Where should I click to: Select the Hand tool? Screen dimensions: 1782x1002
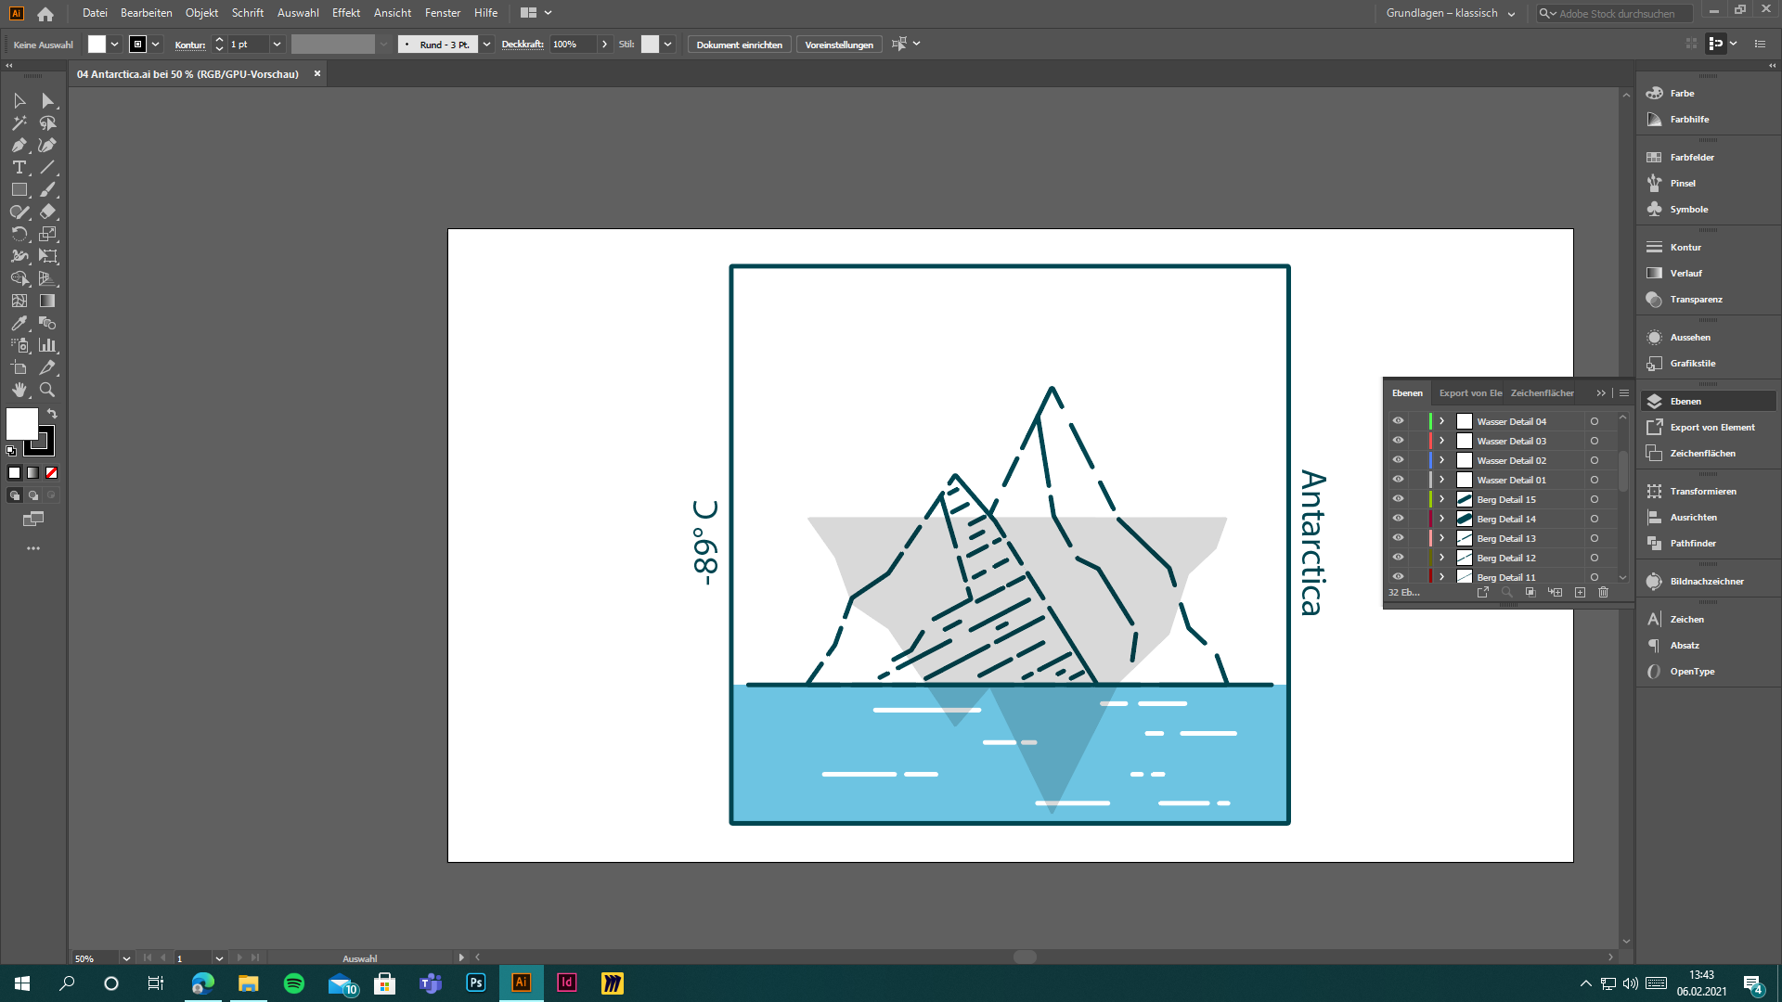click(19, 390)
